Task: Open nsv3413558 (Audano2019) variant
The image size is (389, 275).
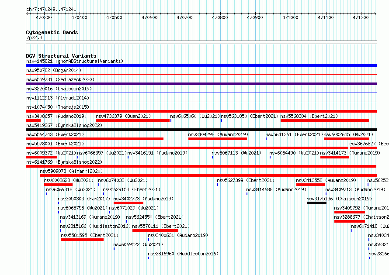Action: click(x=326, y=180)
